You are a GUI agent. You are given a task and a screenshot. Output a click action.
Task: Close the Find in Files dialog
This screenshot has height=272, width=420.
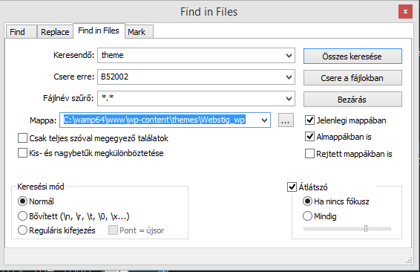pos(405,12)
